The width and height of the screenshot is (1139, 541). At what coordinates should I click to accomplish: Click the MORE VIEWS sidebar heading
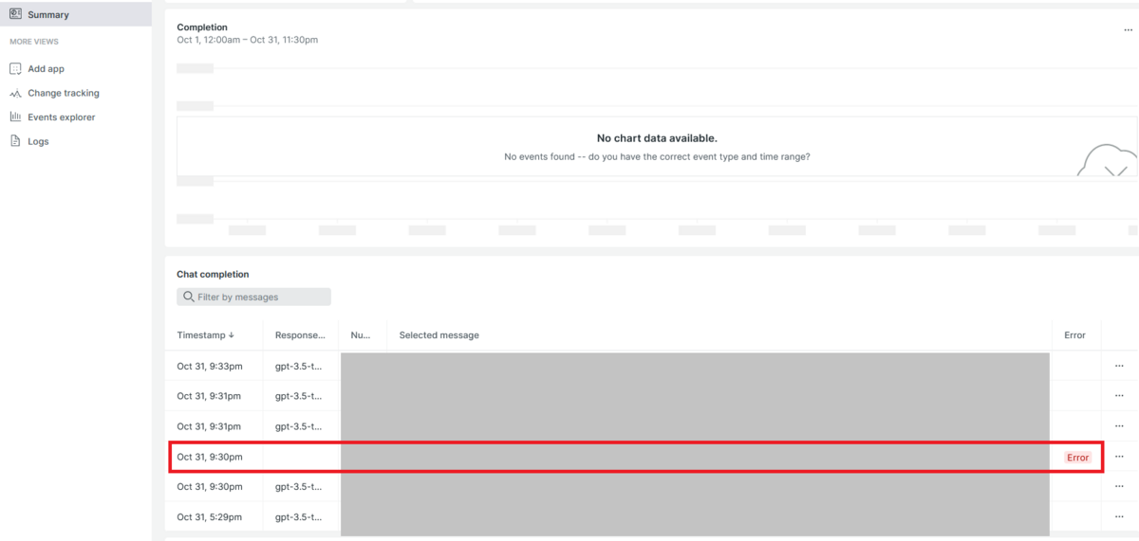pos(34,42)
